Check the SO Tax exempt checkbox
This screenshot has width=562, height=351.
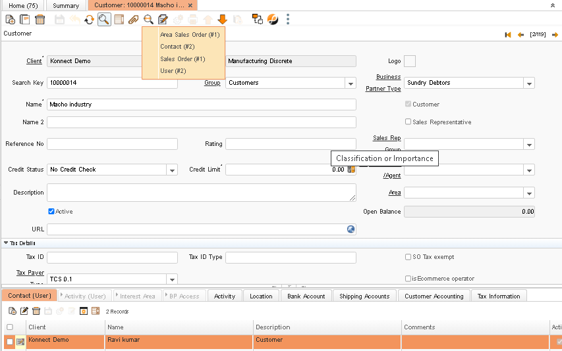(408, 256)
